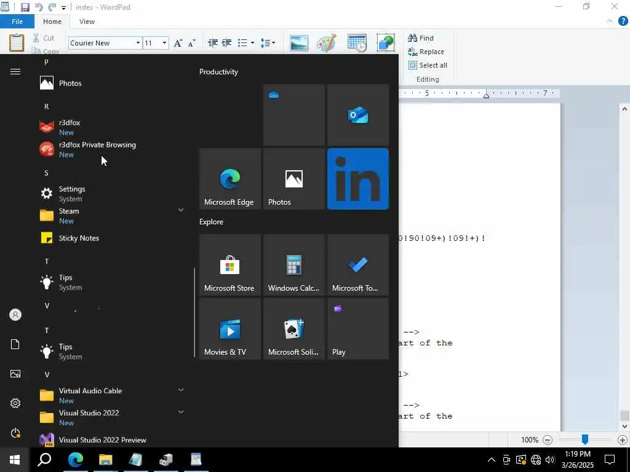Open Pictures from the Start sidebar

[15, 374]
